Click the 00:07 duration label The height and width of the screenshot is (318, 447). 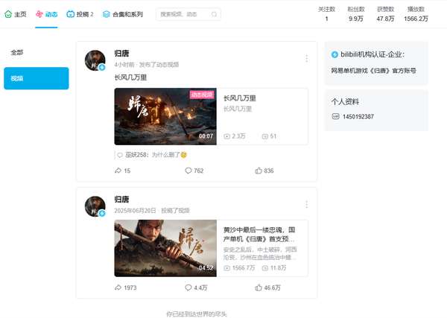206,136
